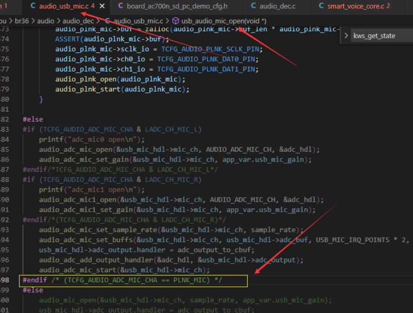Screen dimensions: 413x313
Task: Click the audio_adc_mic_start call line
Action: pos(124,270)
